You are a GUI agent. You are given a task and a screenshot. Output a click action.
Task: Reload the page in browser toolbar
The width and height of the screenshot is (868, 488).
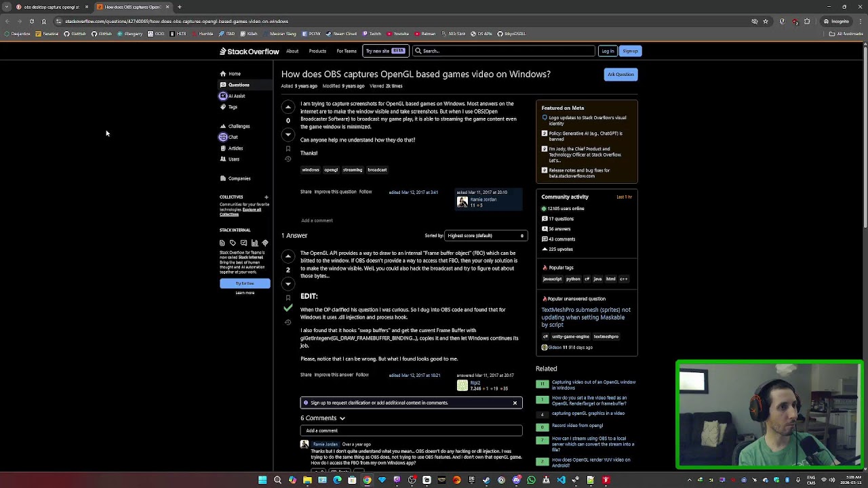31,21
